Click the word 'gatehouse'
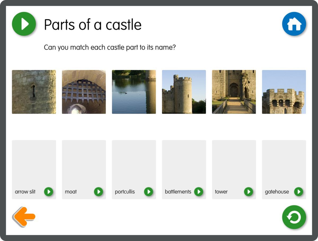Image resolution: width=318 pixels, height=241 pixels. (x=277, y=192)
